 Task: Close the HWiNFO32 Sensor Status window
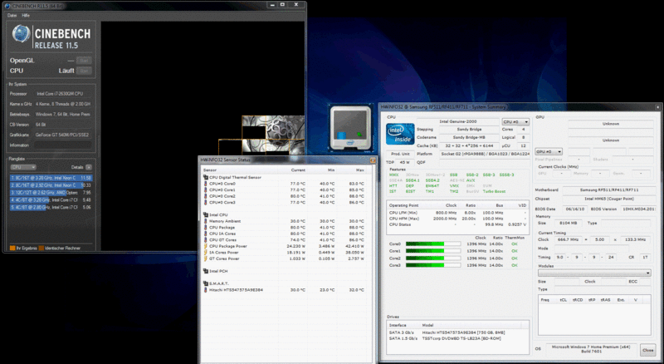pyautogui.click(x=372, y=160)
